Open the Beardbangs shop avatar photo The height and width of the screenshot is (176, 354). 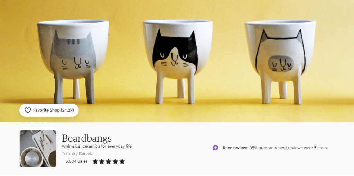[38, 148]
